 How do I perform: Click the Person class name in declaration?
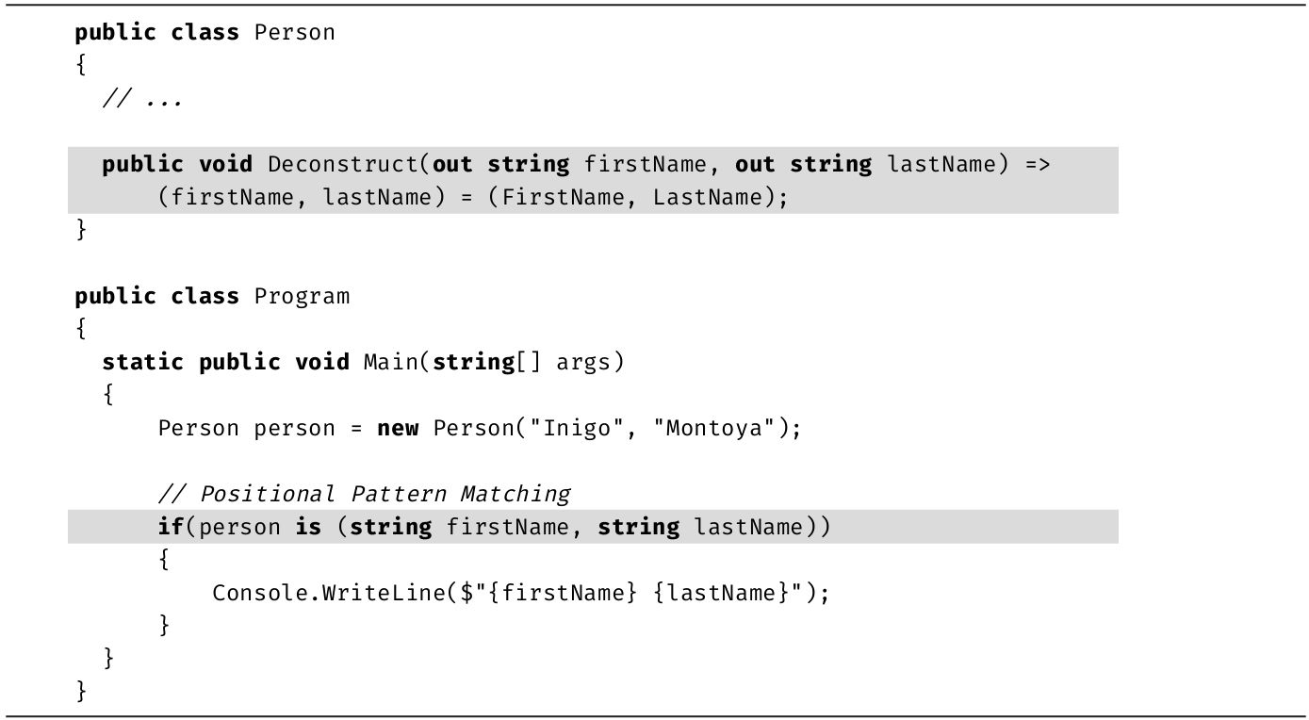(x=295, y=33)
